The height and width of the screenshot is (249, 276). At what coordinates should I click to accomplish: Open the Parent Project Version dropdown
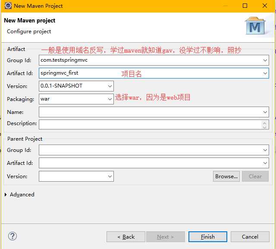tap(110, 176)
